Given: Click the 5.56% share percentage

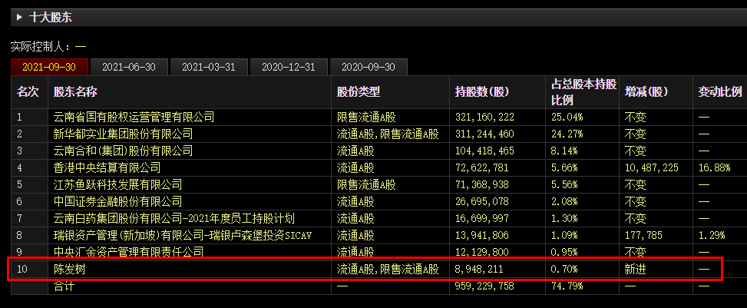Looking at the screenshot, I should click(564, 184).
